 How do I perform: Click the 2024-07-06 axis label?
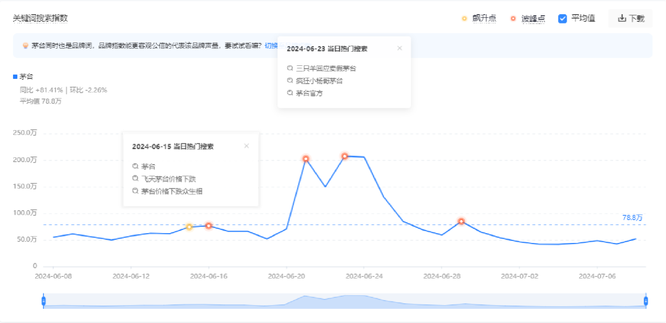(x=597, y=276)
